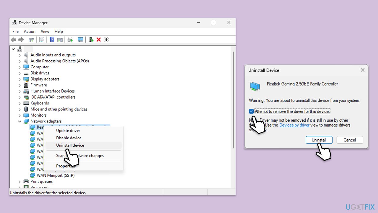Expand the Disk drives category
The width and height of the screenshot is (378, 213).
[19, 73]
